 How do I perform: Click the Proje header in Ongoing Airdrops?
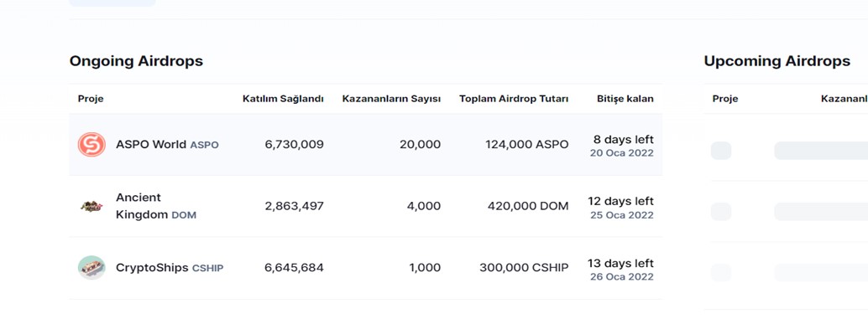[91, 99]
